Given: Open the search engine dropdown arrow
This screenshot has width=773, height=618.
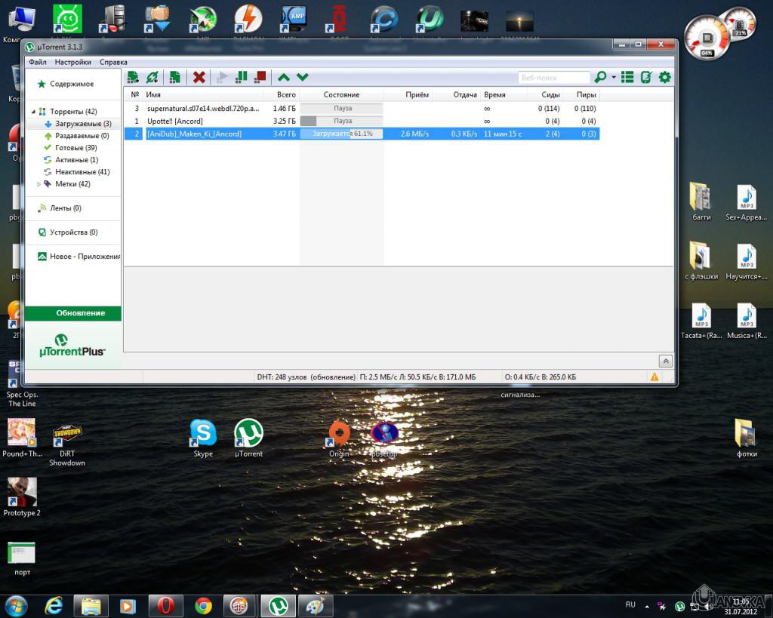Looking at the screenshot, I should [614, 78].
